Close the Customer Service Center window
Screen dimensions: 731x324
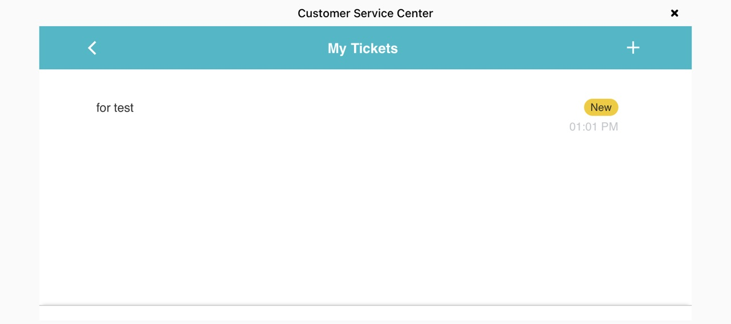click(x=674, y=13)
